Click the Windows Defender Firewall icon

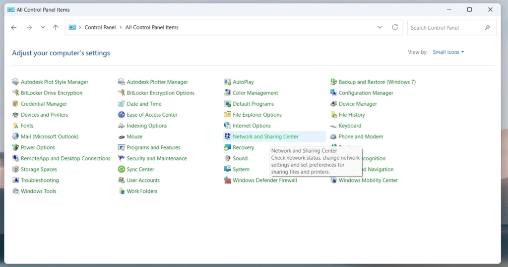pyautogui.click(x=227, y=180)
